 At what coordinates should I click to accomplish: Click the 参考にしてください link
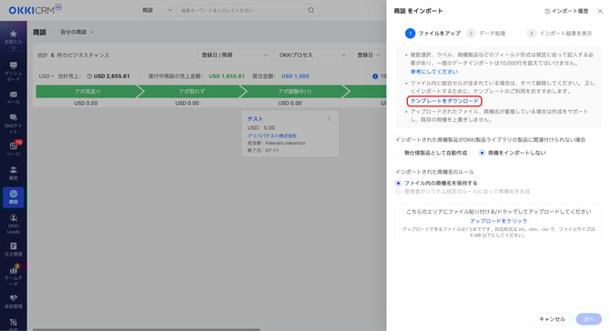pyautogui.click(x=434, y=72)
